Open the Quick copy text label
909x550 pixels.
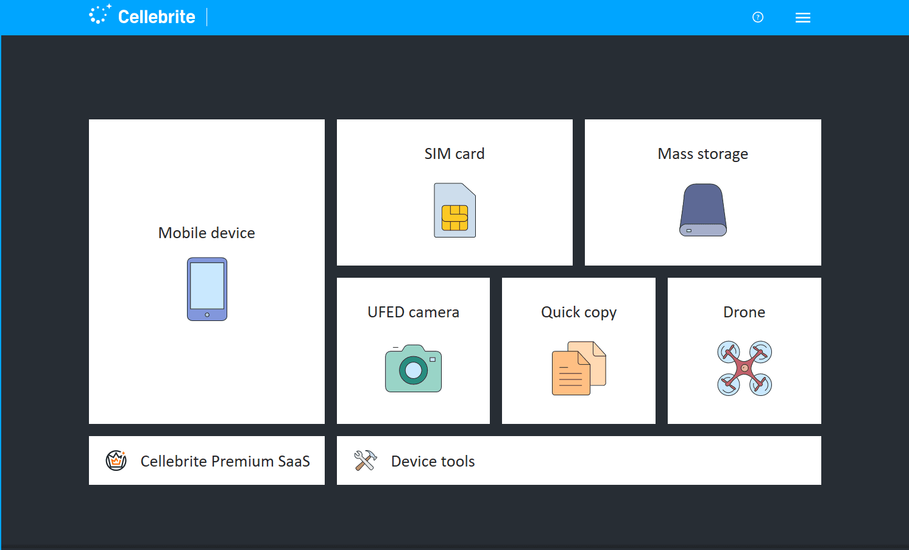[578, 312]
